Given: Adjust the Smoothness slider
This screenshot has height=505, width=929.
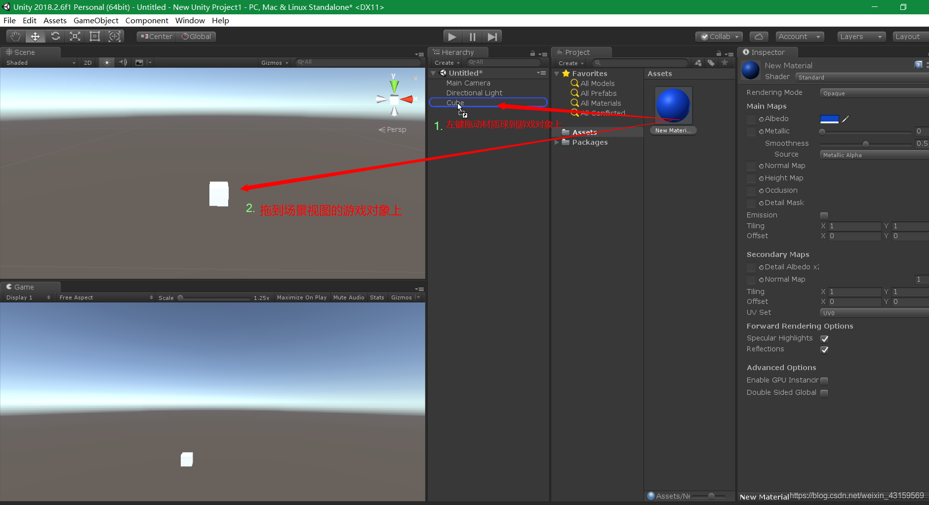Looking at the screenshot, I should (x=866, y=144).
